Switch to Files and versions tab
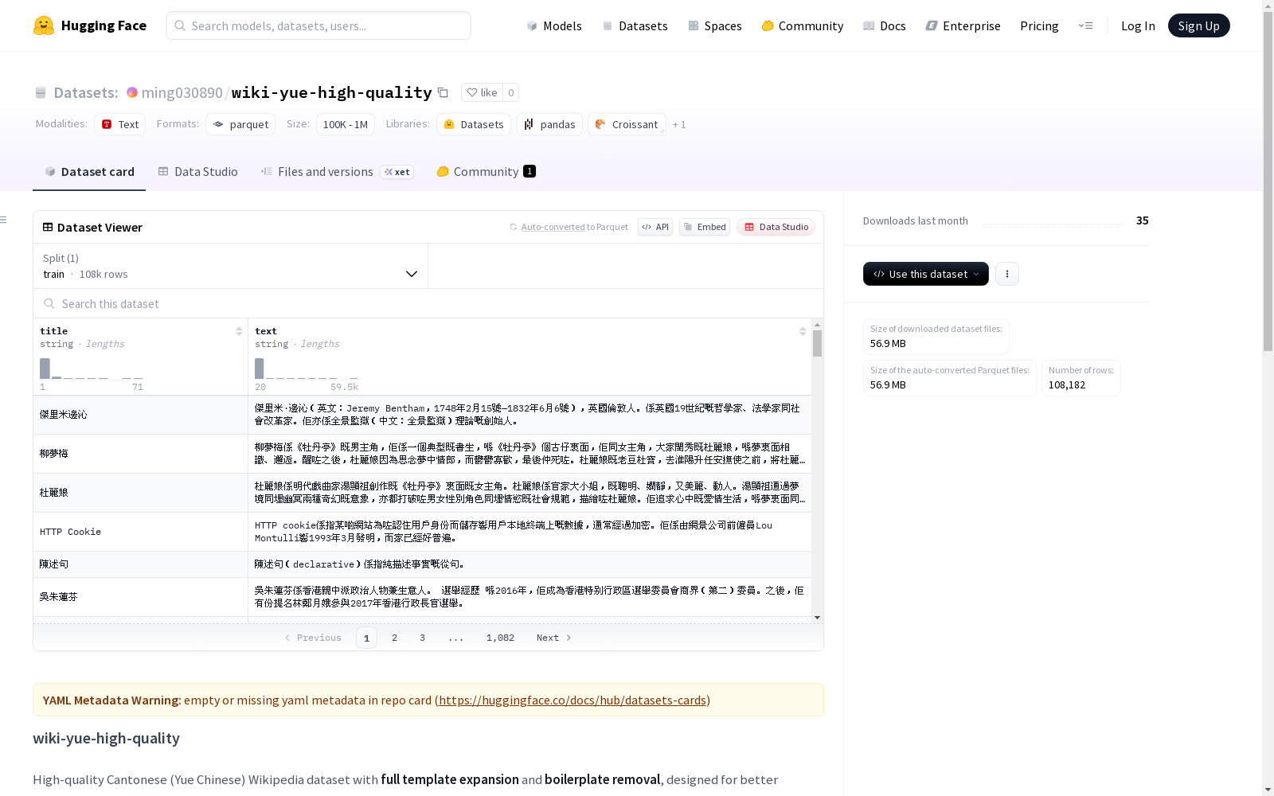The image size is (1274, 796). pyautogui.click(x=337, y=171)
